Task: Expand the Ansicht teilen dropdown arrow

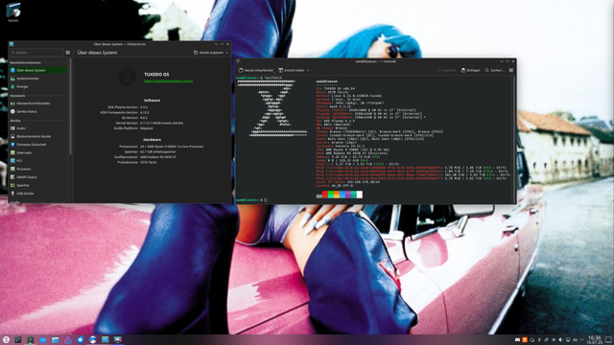Action: [308, 70]
